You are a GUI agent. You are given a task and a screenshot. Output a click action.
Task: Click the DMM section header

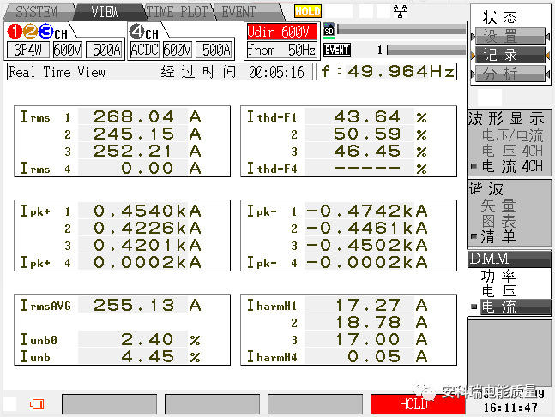(x=509, y=259)
